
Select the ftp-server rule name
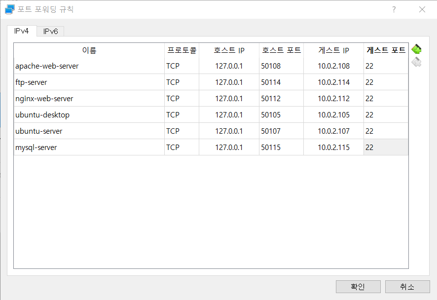[89, 82]
